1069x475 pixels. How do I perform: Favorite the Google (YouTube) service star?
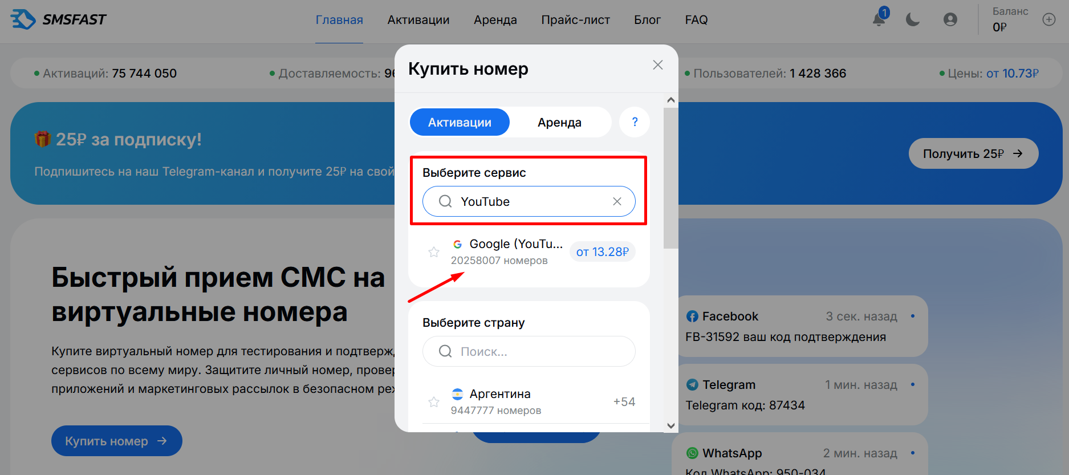tap(434, 252)
